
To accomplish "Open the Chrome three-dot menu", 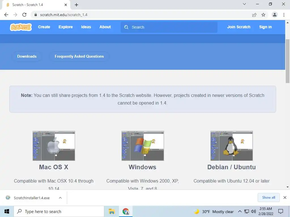I will coord(284,15).
